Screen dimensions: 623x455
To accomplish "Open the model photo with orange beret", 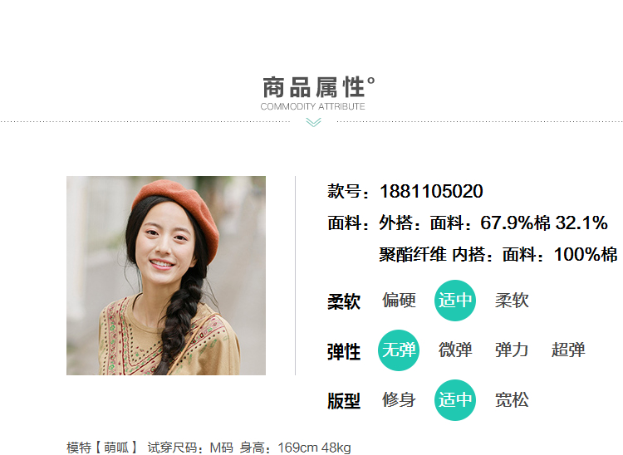I will tap(166, 276).
